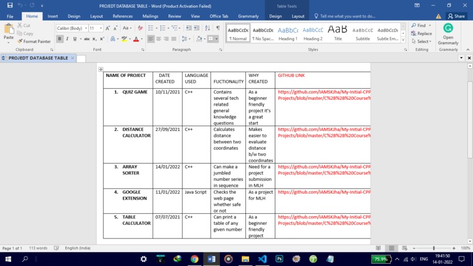
Task: Open Change Case Aa dropdown
Action: point(127,28)
